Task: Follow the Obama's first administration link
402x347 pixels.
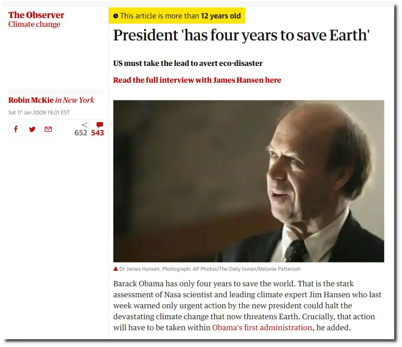Action: tap(262, 327)
